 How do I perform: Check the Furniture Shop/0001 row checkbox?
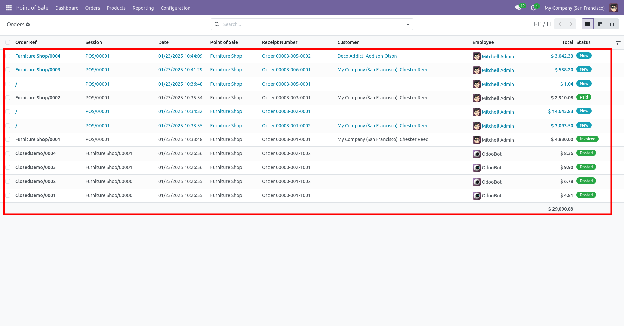(x=8, y=139)
